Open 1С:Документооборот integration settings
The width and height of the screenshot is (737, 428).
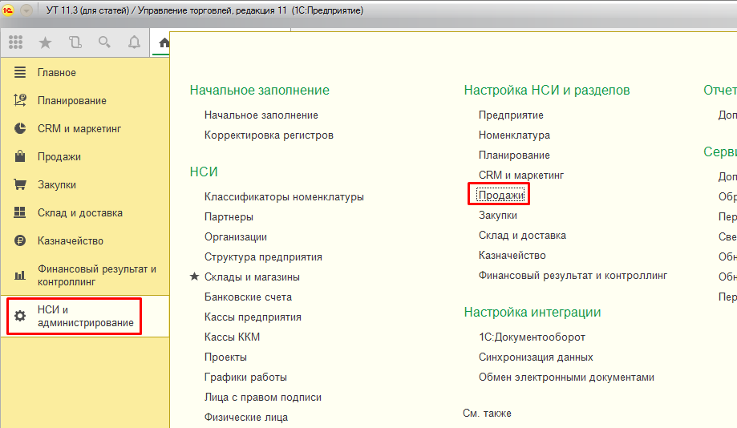(x=532, y=337)
